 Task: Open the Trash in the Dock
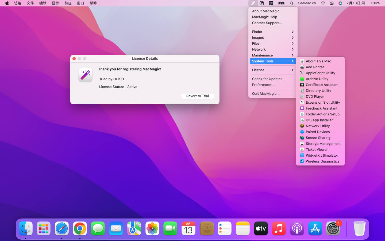pyautogui.click(x=359, y=229)
